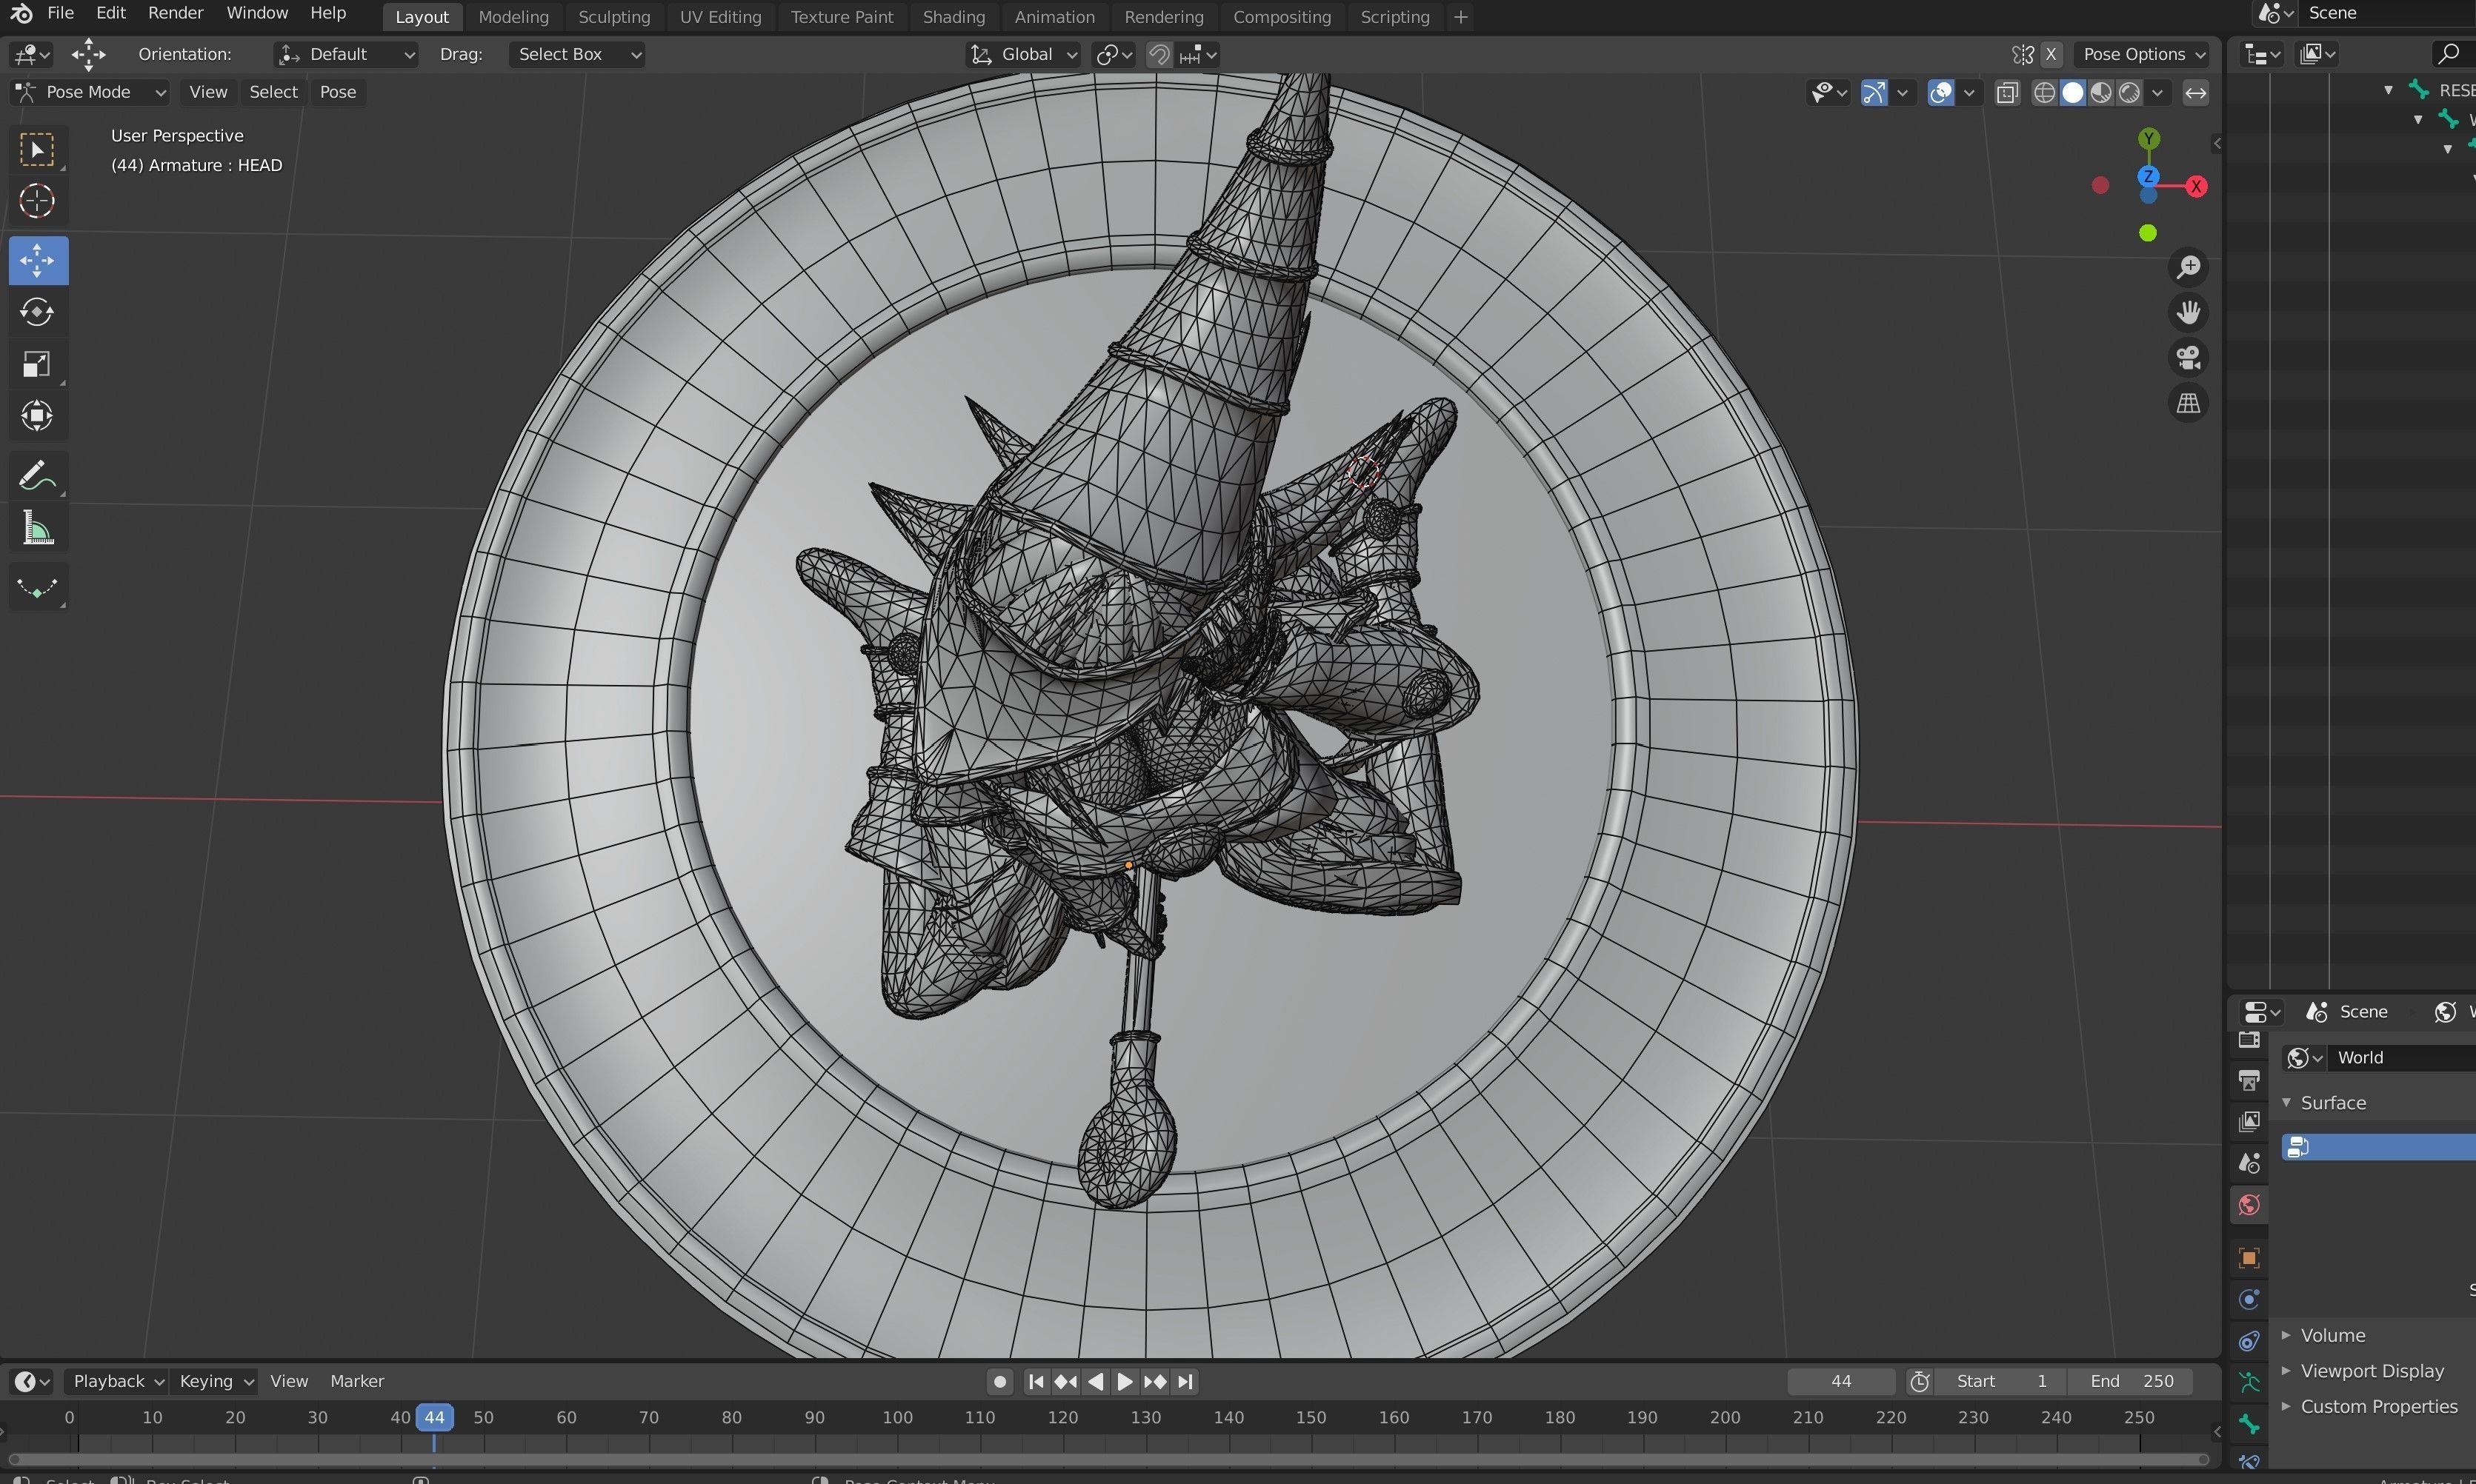Open the File menu
The image size is (2476, 1484).
pos(60,13)
